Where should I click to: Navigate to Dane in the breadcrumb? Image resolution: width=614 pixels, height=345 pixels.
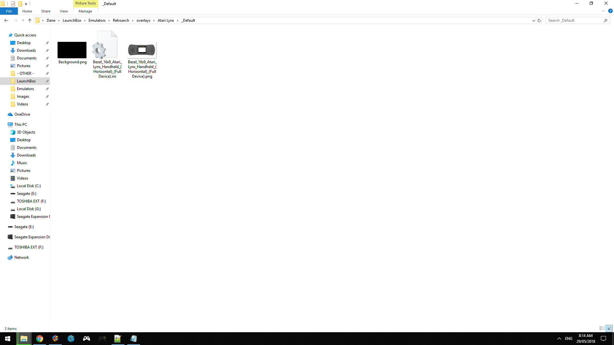click(x=51, y=20)
